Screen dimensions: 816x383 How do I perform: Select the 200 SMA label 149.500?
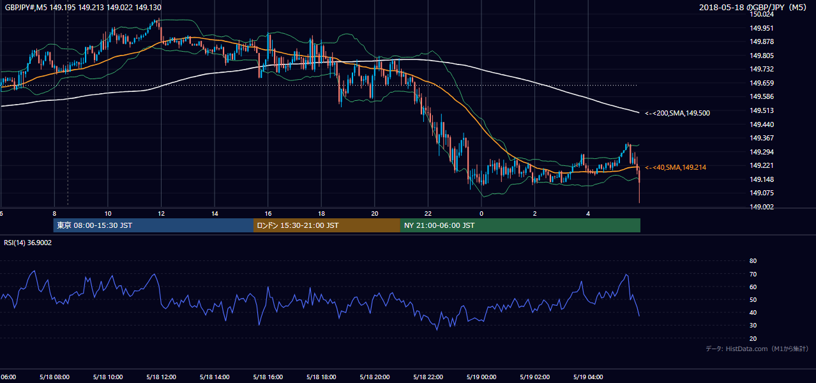click(x=677, y=113)
